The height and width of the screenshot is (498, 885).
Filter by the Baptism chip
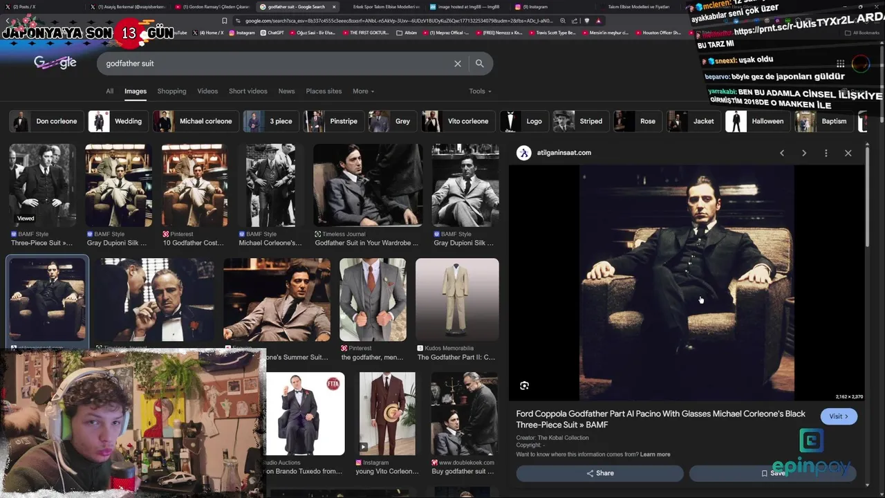[x=823, y=121]
